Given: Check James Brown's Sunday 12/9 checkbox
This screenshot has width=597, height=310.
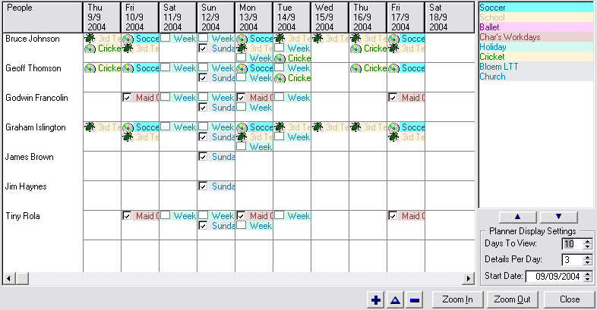Looking at the screenshot, I should coord(203,157).
